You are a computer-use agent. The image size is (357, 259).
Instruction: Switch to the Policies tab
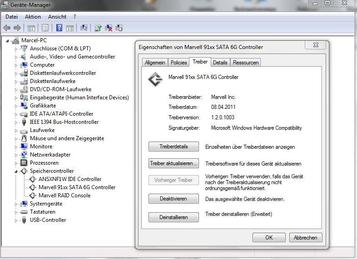[179, 63]
